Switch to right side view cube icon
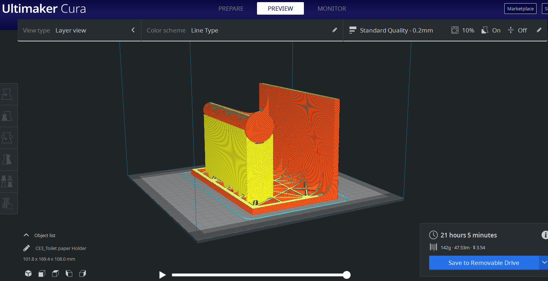The height and width of the screenshot is (281, 548). point(83,274)
